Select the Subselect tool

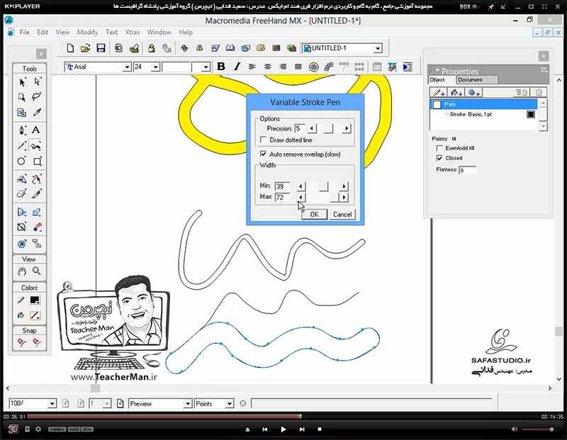click(x=37, y=82)
